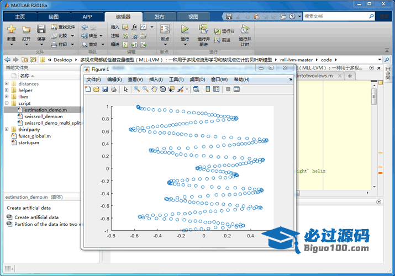Click the 前进 (Advance) button
The height and width of the screenshot is (276, 395).
223,40
